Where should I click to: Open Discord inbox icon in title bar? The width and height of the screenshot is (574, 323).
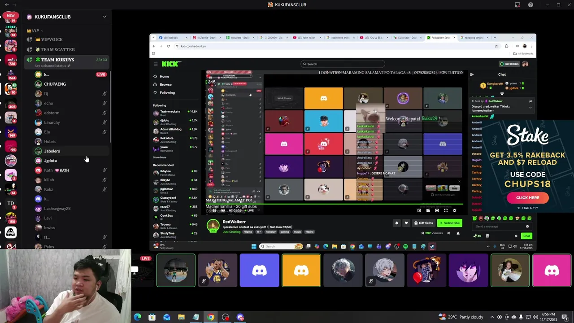pyautogui.click(x=517, y=5)
